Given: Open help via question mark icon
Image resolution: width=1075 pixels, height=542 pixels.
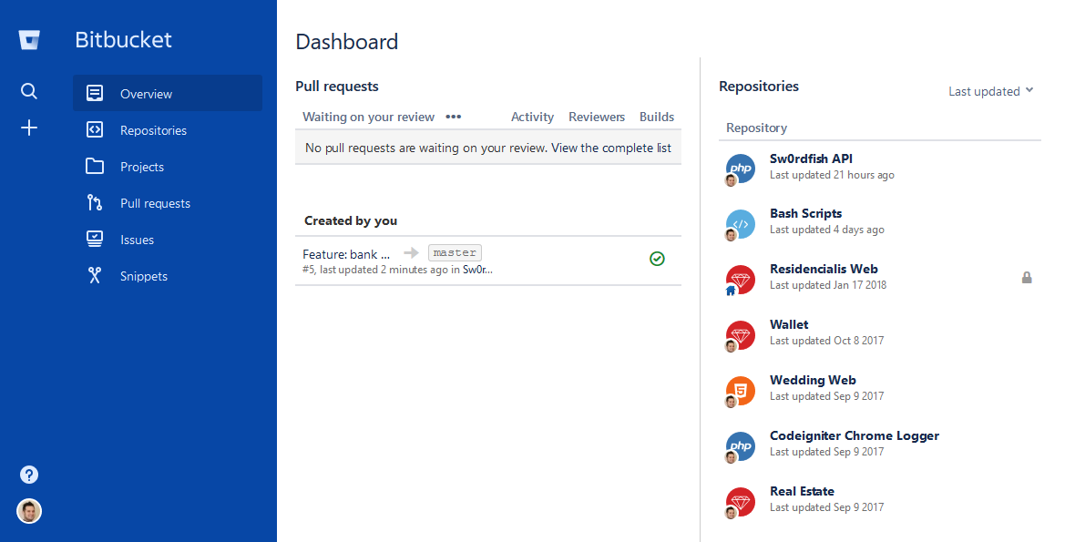Looking at the screenshot, I should (x=29, y=475).
